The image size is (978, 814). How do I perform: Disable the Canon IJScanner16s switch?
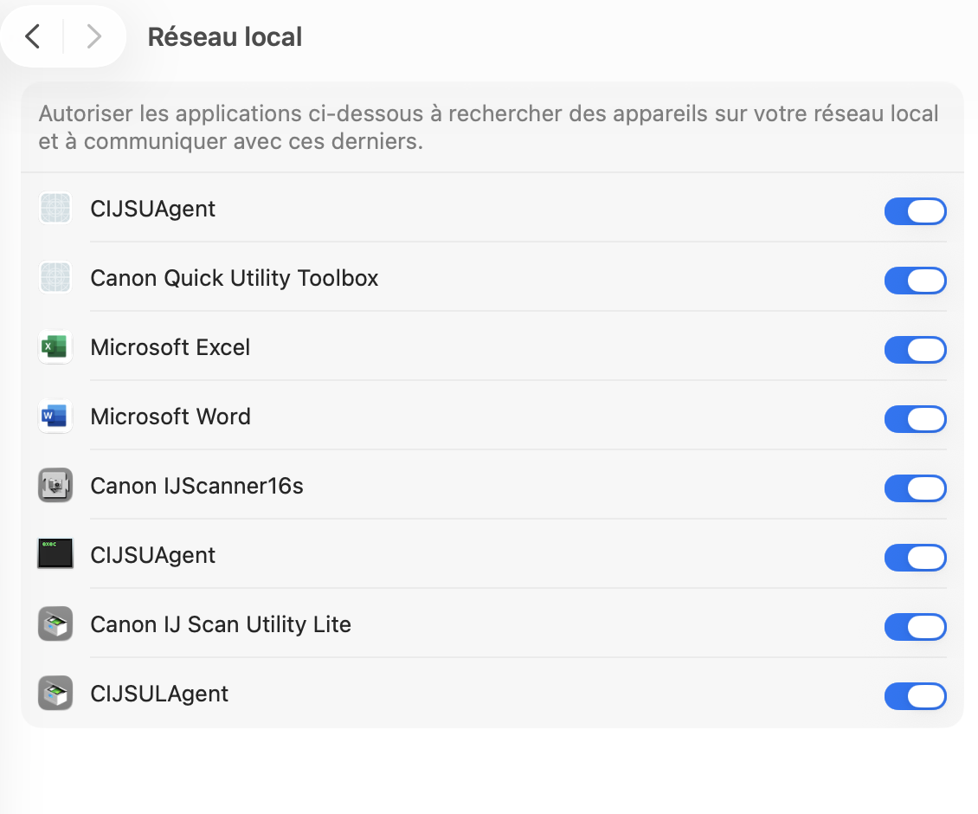point(915,488)
